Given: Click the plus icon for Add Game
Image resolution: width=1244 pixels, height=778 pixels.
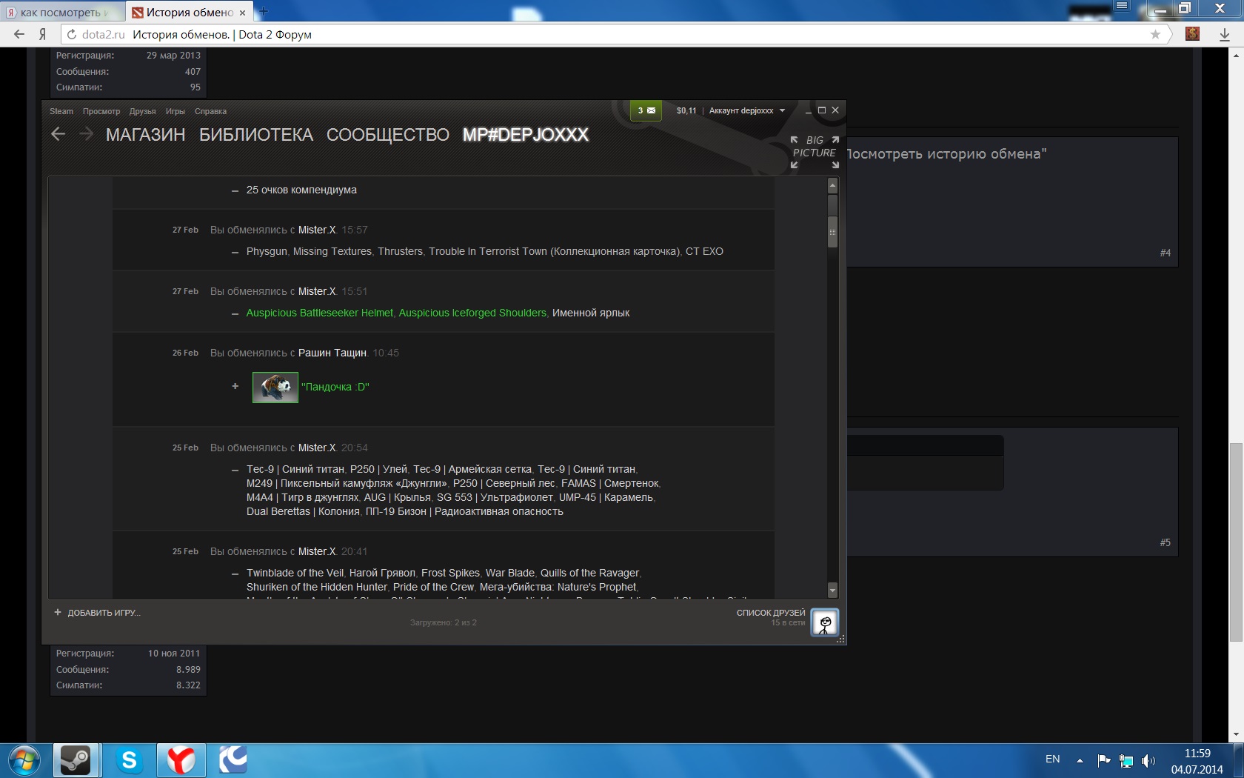Looking at the screenshot, I should (58, 613).
